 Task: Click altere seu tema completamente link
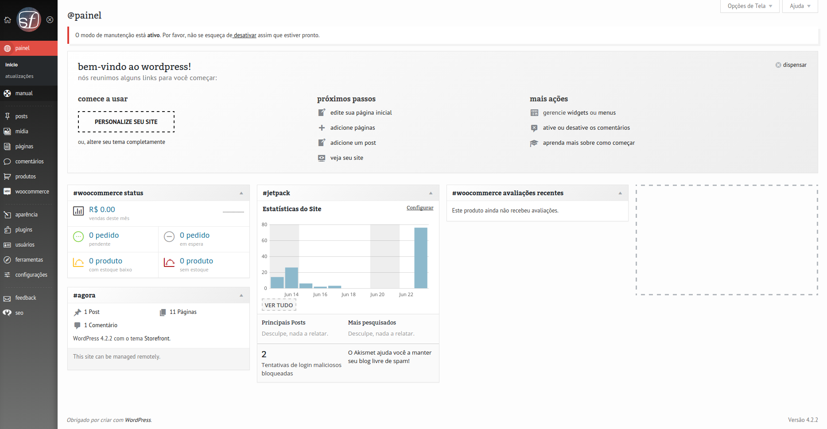(126, 142)
